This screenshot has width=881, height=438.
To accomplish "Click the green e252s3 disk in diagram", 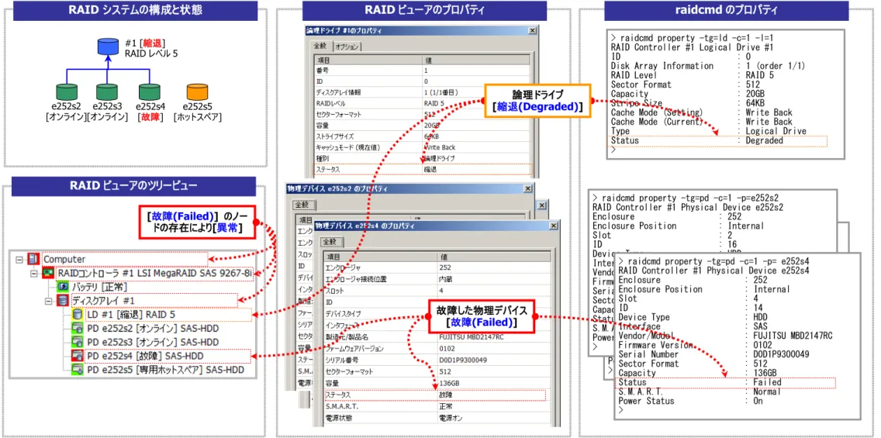I will pos(107,92).
